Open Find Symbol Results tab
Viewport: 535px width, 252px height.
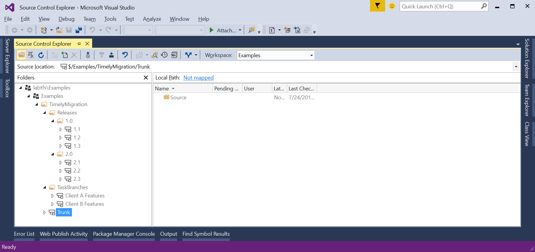[x=206, y=234]
